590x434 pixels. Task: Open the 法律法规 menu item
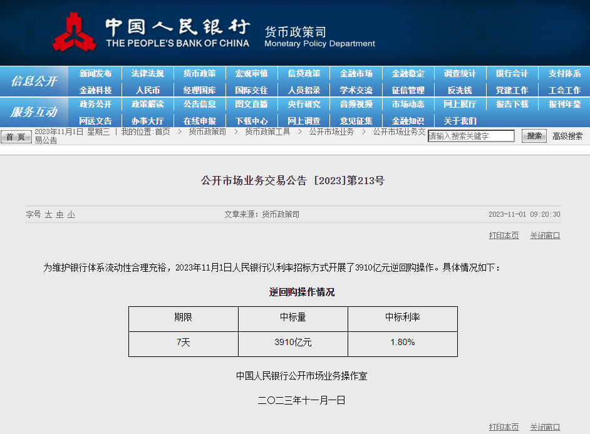(148, 74)
